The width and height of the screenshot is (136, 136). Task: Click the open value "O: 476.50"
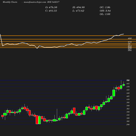pos(51,7)
